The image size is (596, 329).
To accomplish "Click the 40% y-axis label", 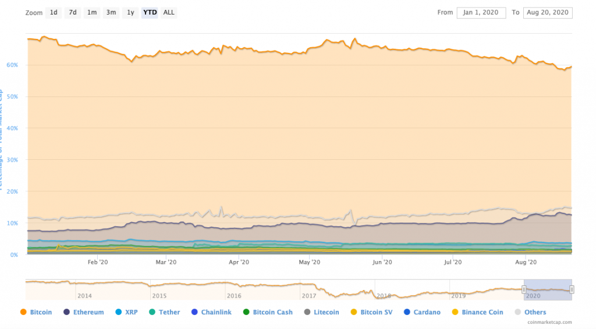I will pos(12,128).
